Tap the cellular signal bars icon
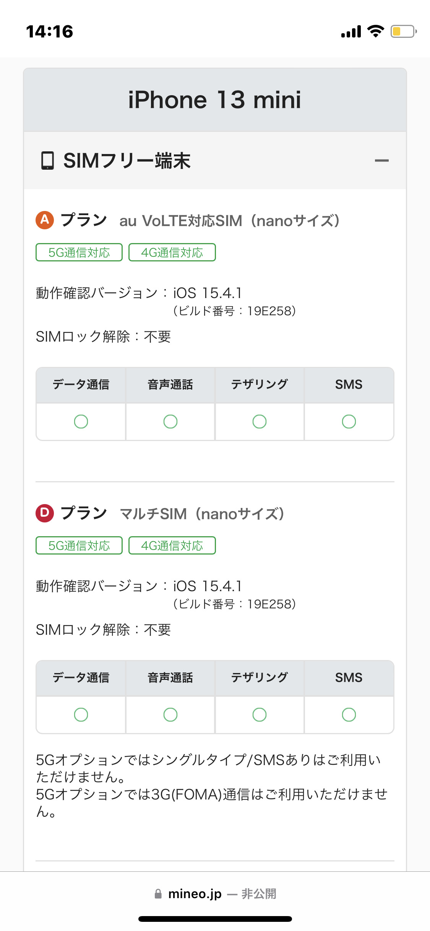Viewport: 430px width, 931px height. (351, 32)
